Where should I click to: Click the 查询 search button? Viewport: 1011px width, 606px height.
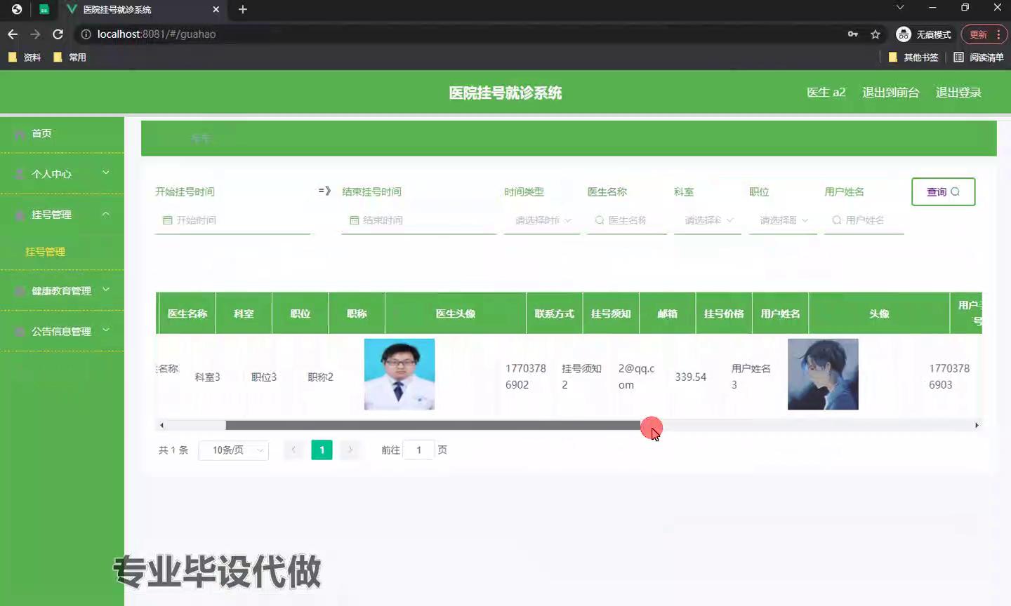click(943, 192)
